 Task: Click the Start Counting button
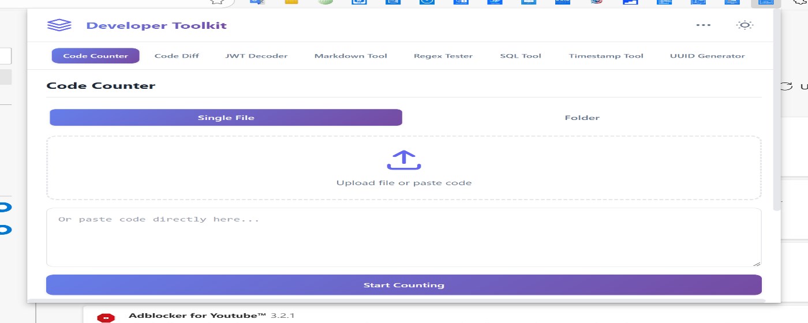(x=404, y=285)
